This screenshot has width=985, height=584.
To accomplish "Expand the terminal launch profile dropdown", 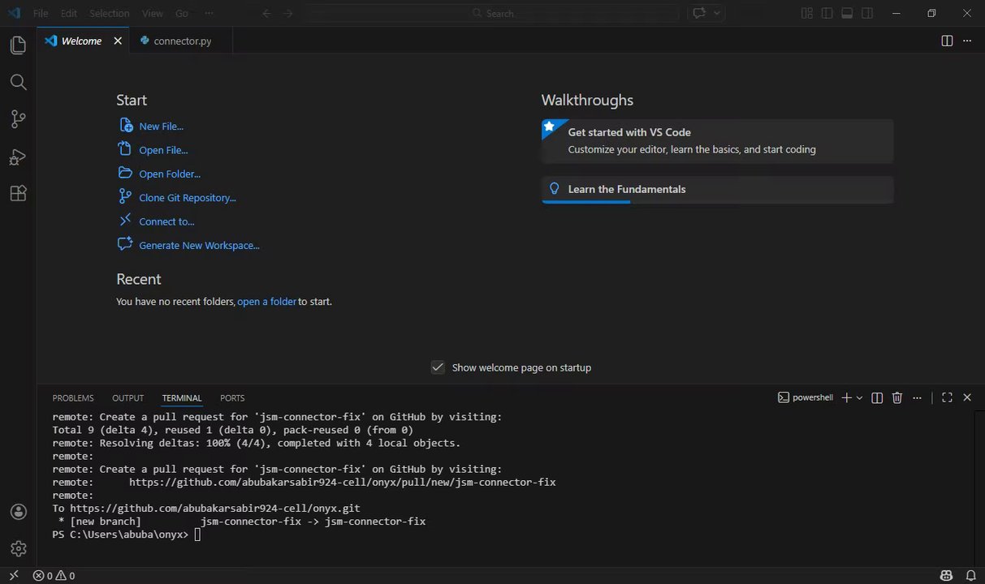I will [859, 397].
